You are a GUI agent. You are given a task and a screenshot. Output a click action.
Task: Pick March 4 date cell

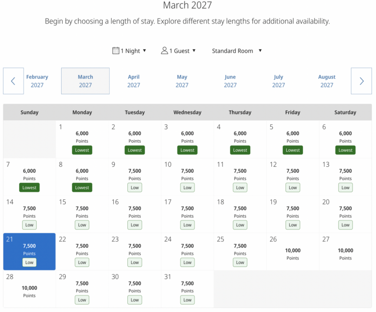pos(240,139)
